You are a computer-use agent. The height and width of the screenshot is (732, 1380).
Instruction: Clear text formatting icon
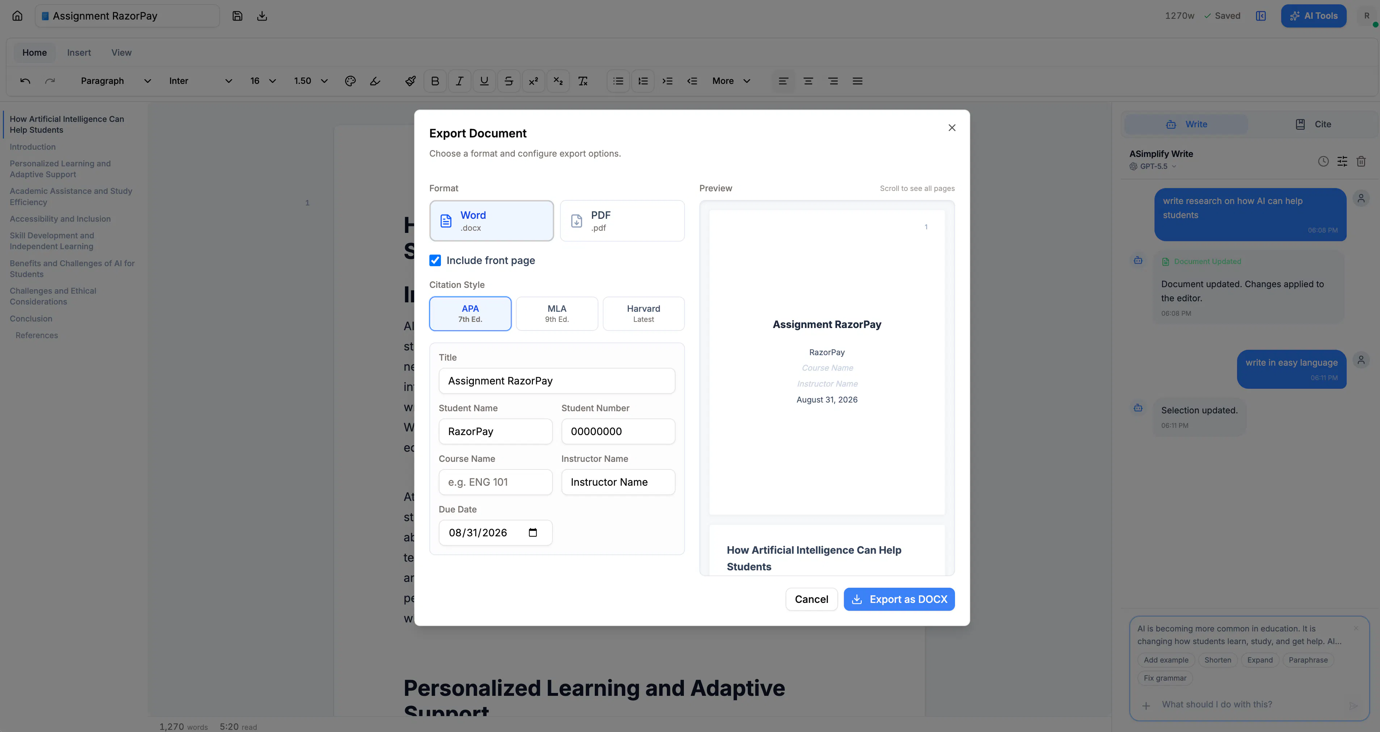click(583, 81)
